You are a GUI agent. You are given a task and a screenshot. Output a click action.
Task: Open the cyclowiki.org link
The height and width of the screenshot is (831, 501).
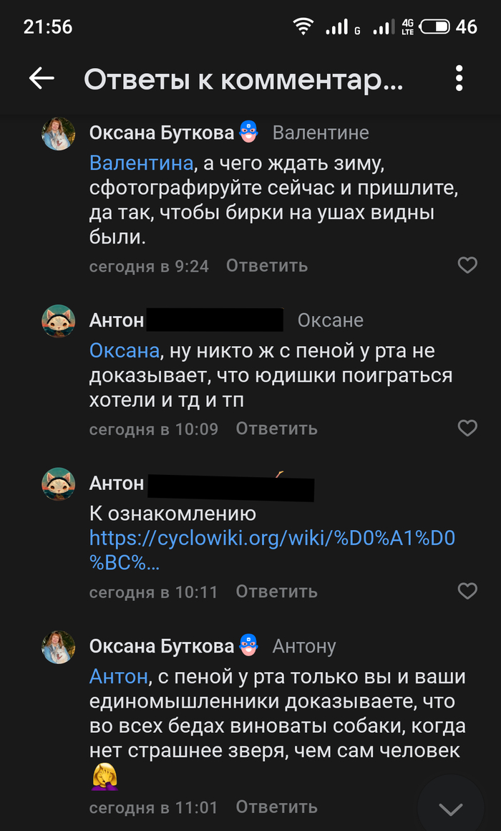click(272, 539)
